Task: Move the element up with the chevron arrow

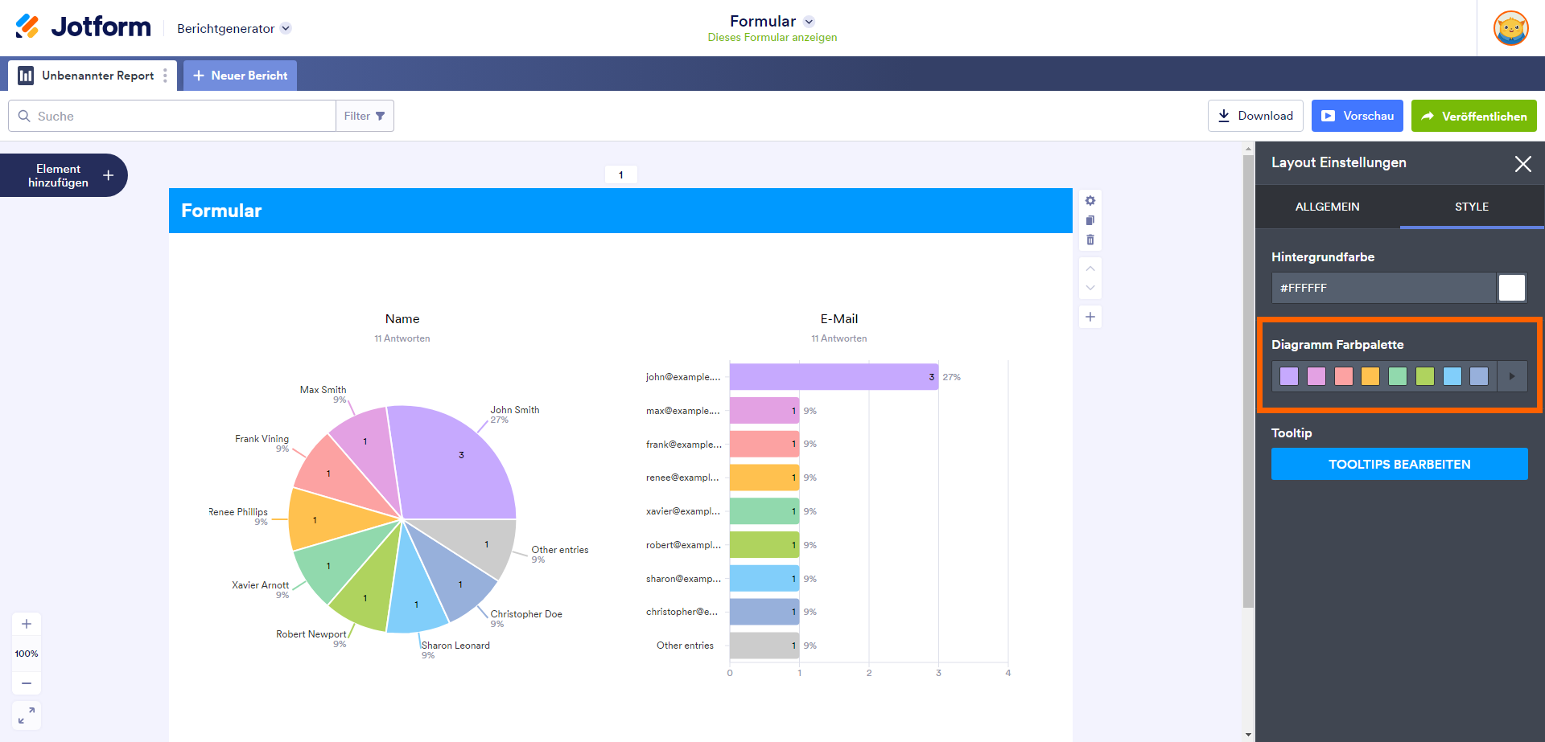Action: pyautogui.click(x=1090, y=269)
